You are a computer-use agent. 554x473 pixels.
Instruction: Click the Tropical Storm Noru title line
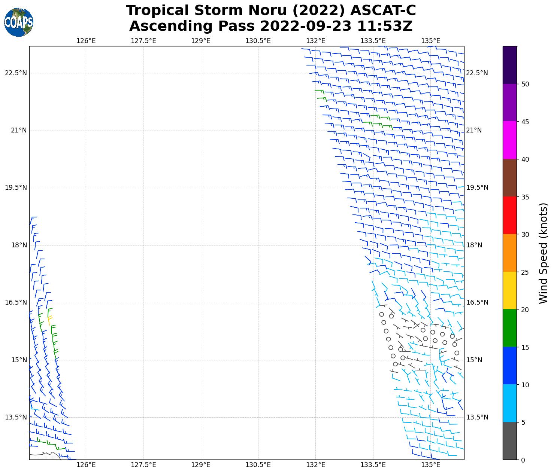(x=270, y=10)
